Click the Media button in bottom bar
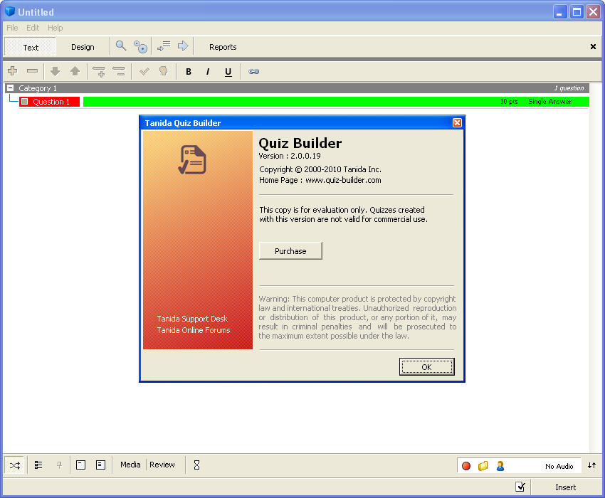This screenshot has width=605, height=498. 130,465
